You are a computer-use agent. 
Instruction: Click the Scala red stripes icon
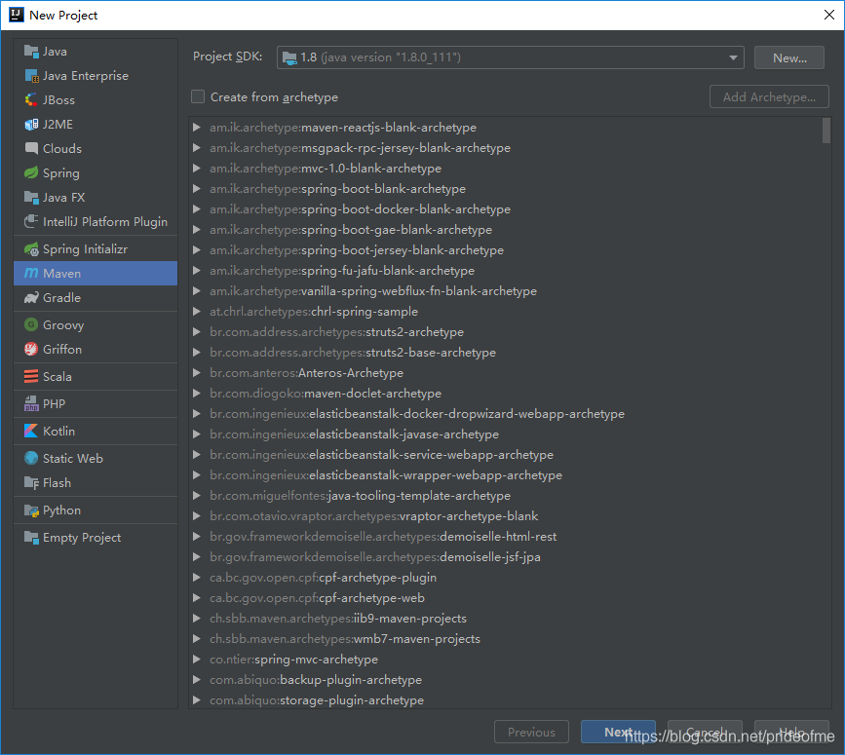31,376
